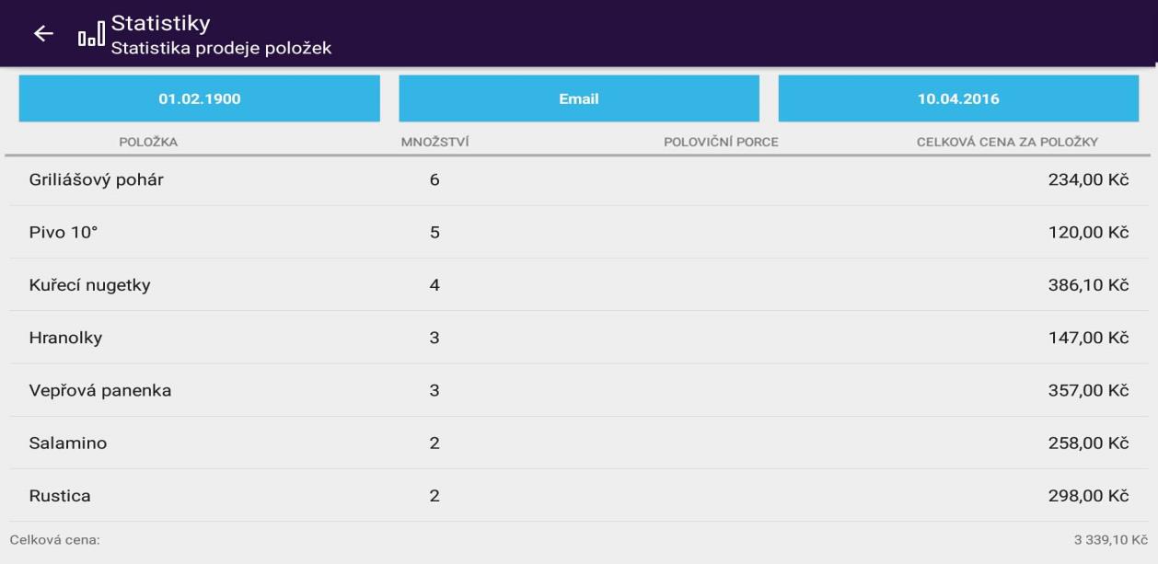Select the Rustica row

point(61,496)
